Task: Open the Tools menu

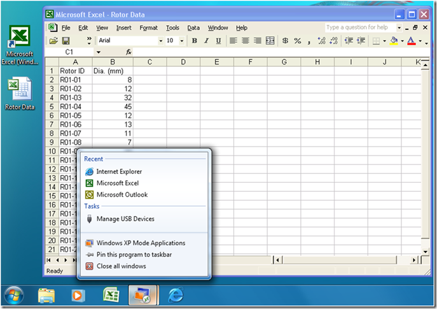Action: point(172,27)
